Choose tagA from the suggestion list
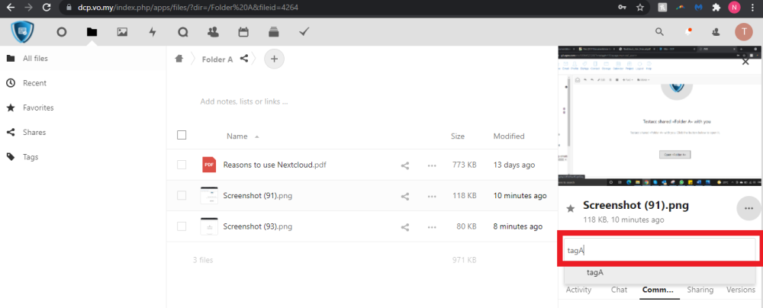 (595, 272)
